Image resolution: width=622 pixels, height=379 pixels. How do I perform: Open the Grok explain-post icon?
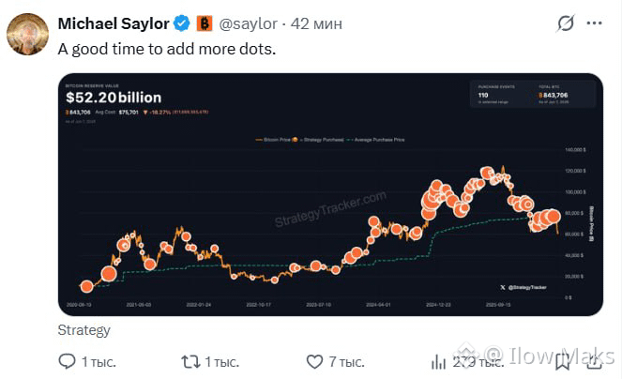(565, 23)
